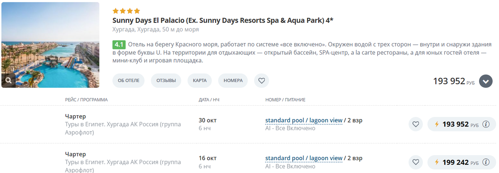Open the ОБ ОТЕЛЕ tab
Screen dimensions: 499x173
[128, 81]
